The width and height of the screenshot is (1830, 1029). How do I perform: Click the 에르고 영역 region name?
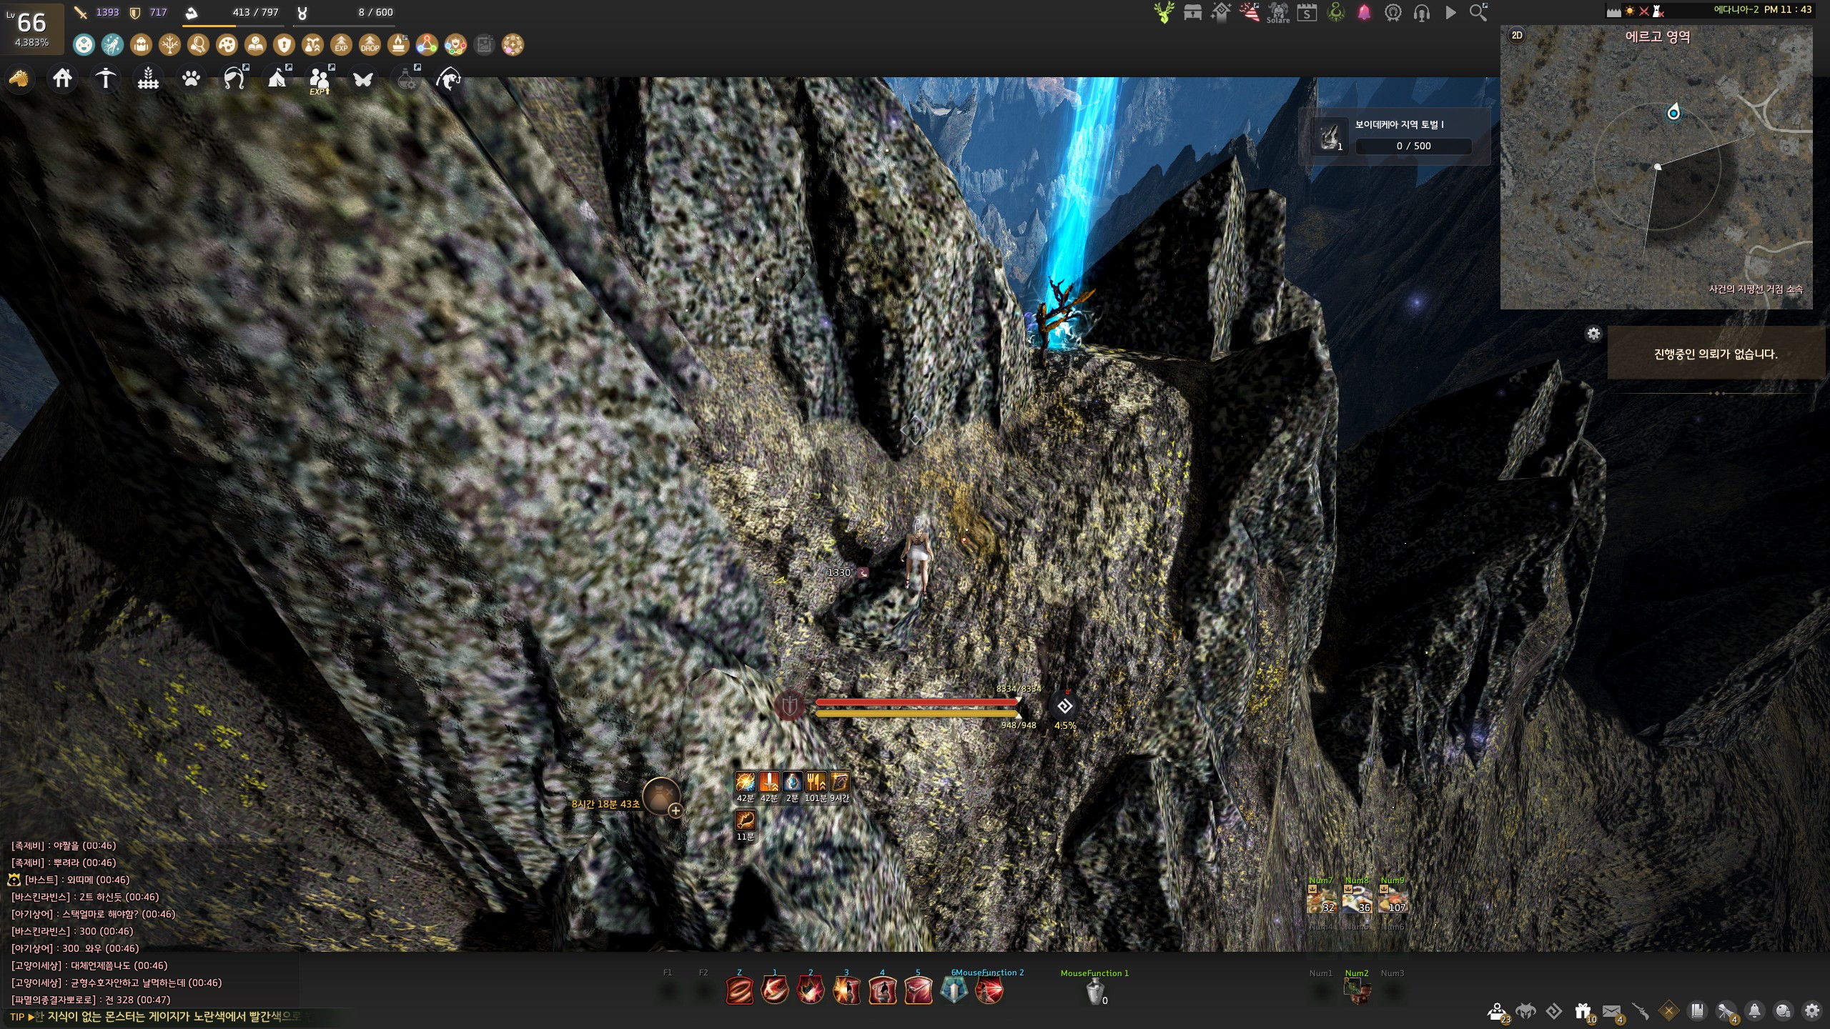pos(1658,37)
